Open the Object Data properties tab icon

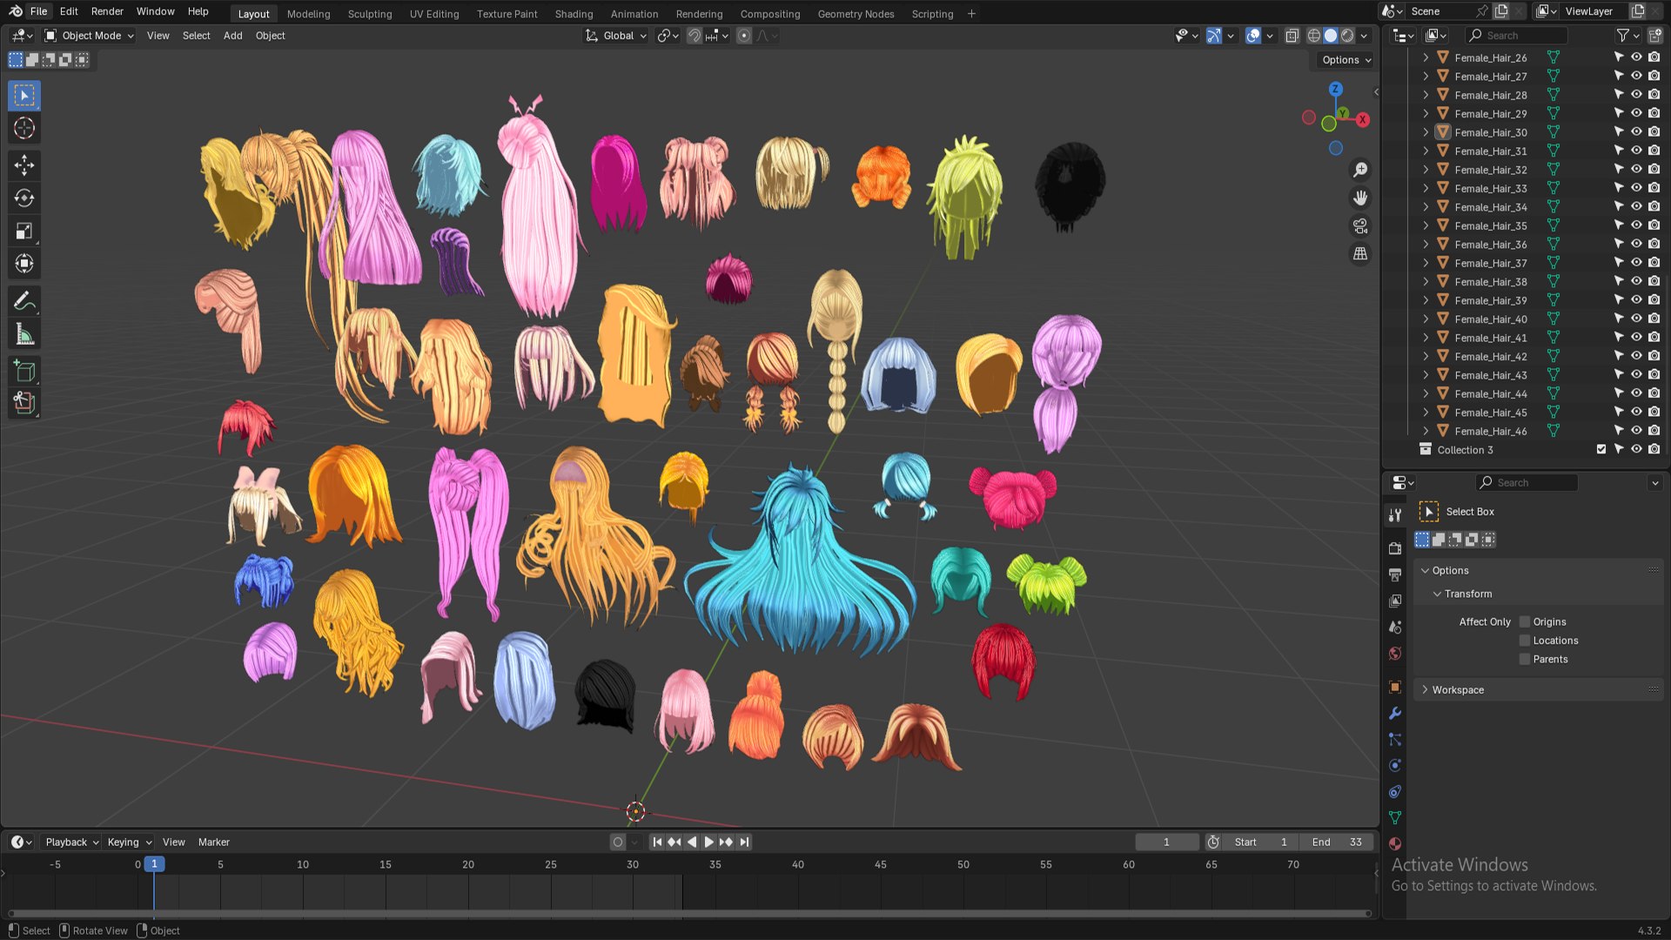[x=1395, y=817]
